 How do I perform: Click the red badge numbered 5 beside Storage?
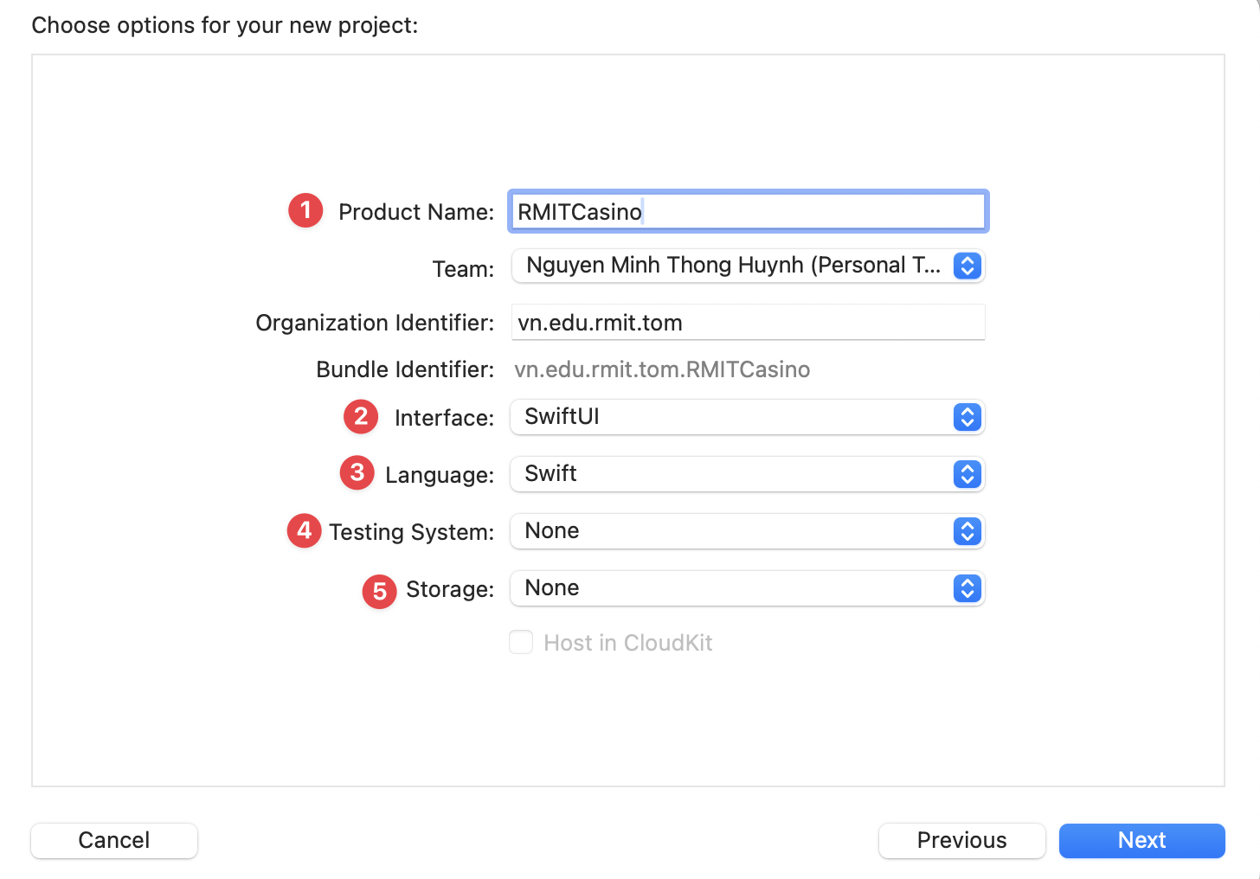(x=378, y=592)
